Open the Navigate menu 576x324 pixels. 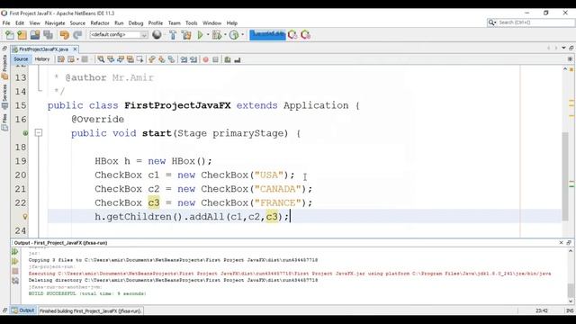point(55,23)
